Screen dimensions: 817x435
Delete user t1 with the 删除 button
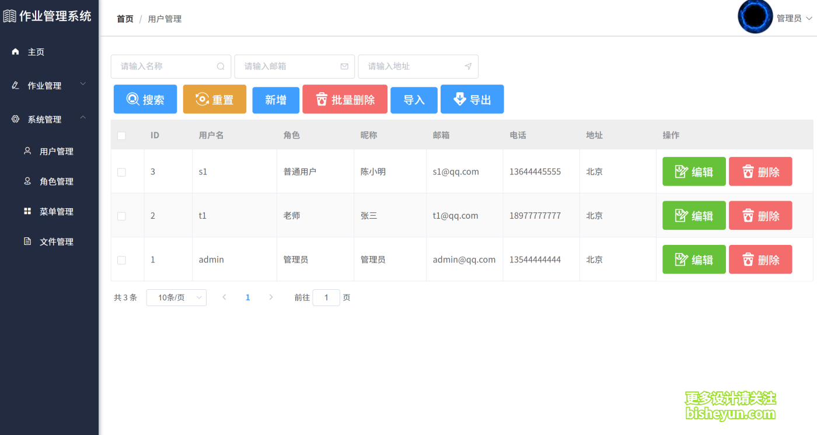click(760, 215)
